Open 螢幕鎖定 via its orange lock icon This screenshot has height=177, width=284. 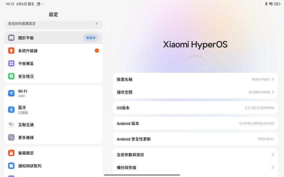point(11,153)
